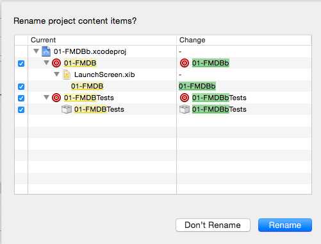Click the Don't Rename button
This screenshot has width=321, height=244.
click(213, 225)
